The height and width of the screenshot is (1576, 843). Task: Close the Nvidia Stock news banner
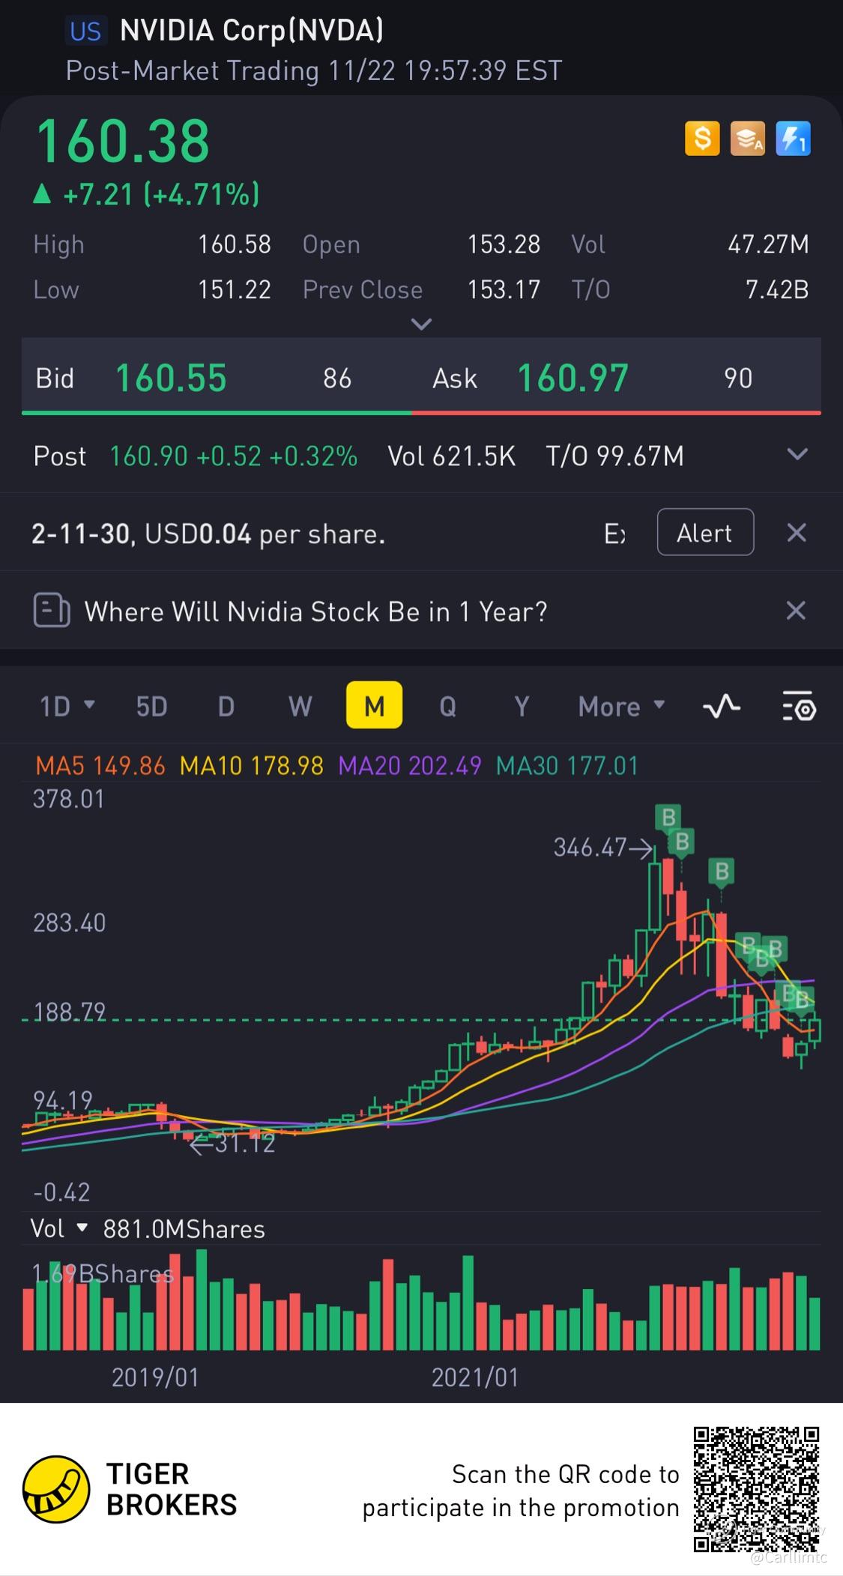(x=796, y=611)
